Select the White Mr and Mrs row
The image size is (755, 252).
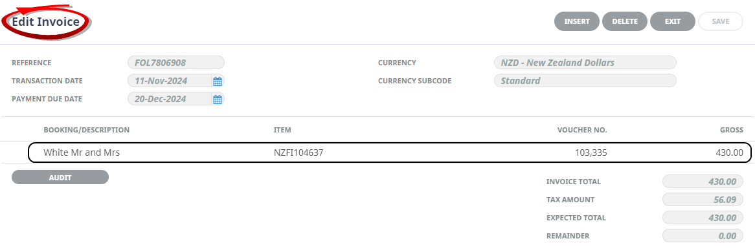coord(390,153)
